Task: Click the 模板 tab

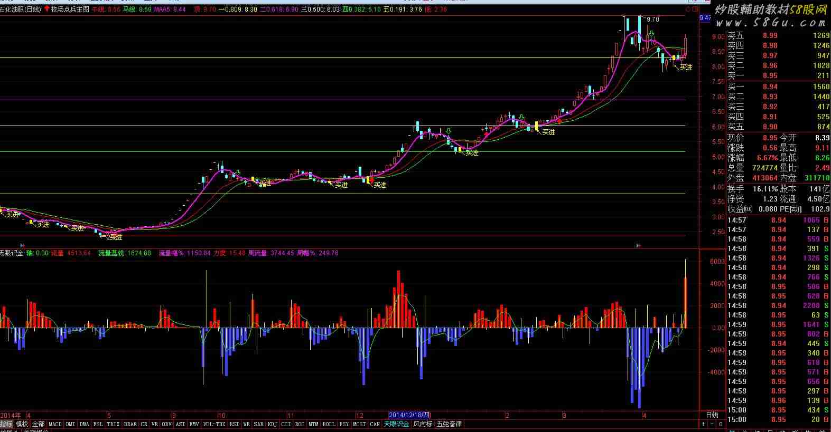Action: click(22, 424)
